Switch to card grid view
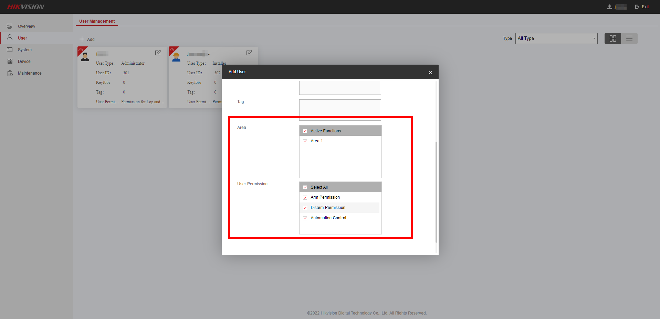Viewport: 660px width, 319px height. (x=612, y=38)
